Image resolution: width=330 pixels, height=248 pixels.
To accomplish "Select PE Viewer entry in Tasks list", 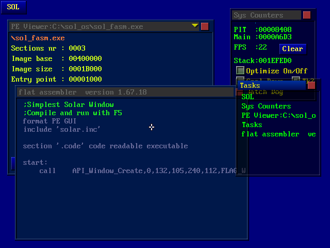I will 278,116.
